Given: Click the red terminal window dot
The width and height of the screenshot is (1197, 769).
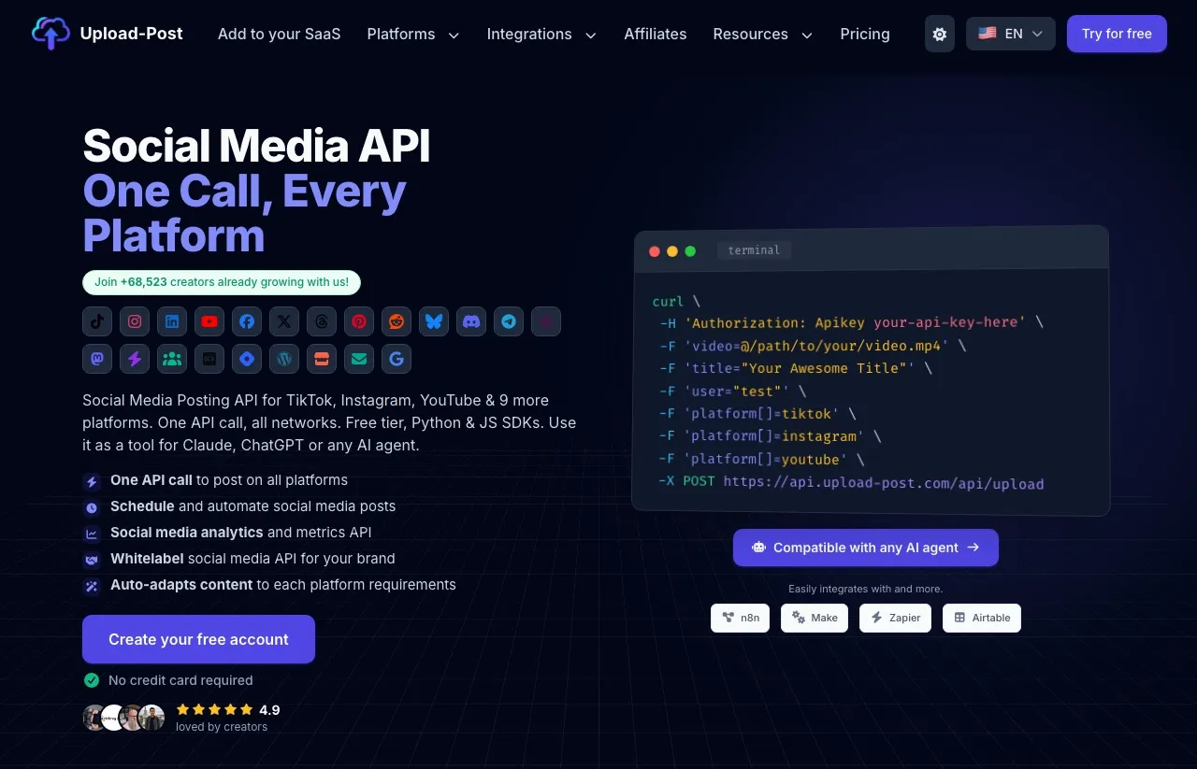Looking at the screenshot, I should (655, 251).
